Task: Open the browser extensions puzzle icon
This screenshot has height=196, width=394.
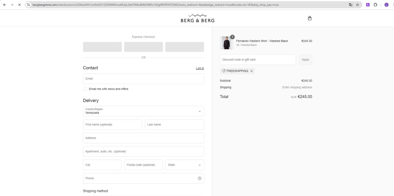Action: pyautogui.click(x=375, y=5)
